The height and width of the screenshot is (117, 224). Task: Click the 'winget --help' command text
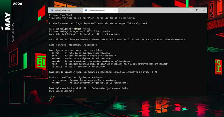pos(82,29)
